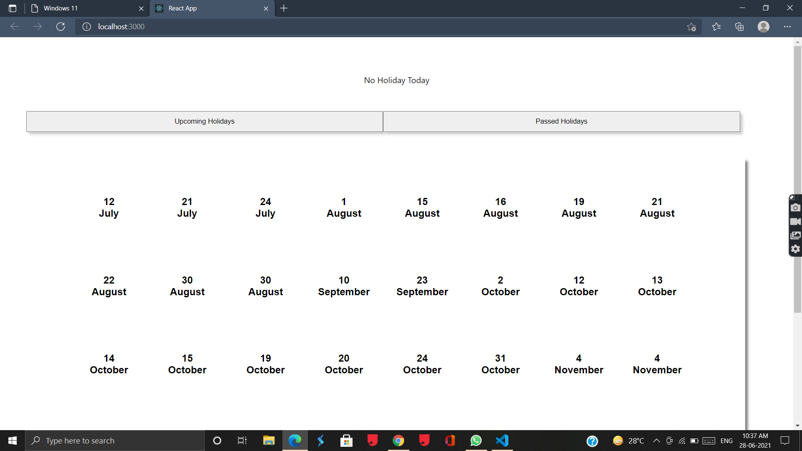Switch input language via ENG indicator
The height and width of the screenshot is (451, 802).
pos(727,441)
